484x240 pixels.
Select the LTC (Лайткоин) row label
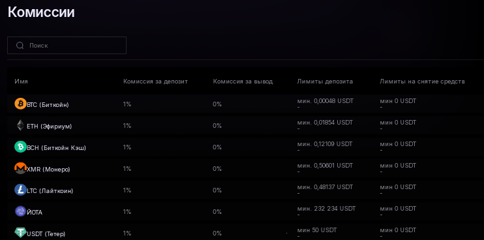50,191
